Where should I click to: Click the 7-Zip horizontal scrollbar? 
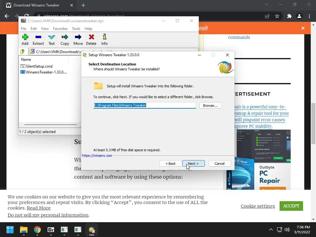click(51, 125)
